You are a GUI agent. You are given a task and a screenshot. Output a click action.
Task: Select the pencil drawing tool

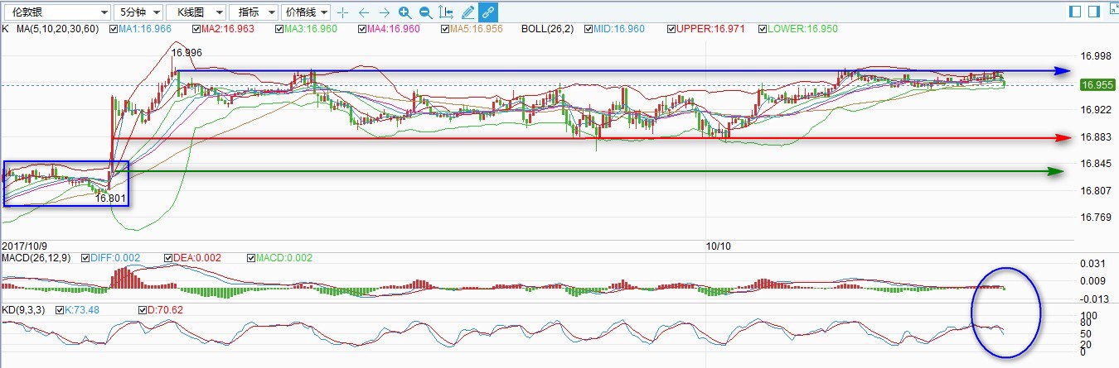click(467, 12)
